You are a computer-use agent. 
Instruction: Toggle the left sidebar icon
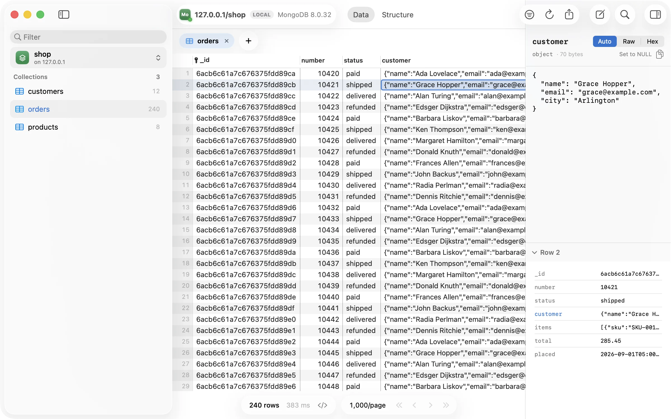tap(64, 15)
